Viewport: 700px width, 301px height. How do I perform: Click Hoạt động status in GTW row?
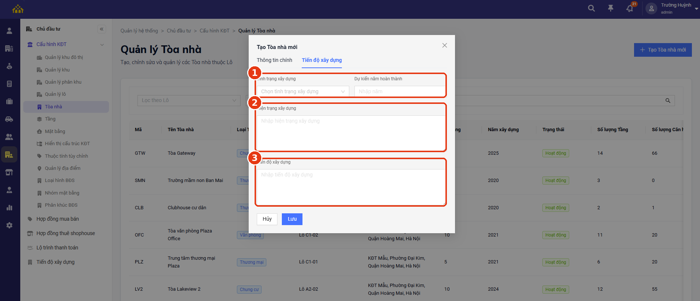point(556,153)
